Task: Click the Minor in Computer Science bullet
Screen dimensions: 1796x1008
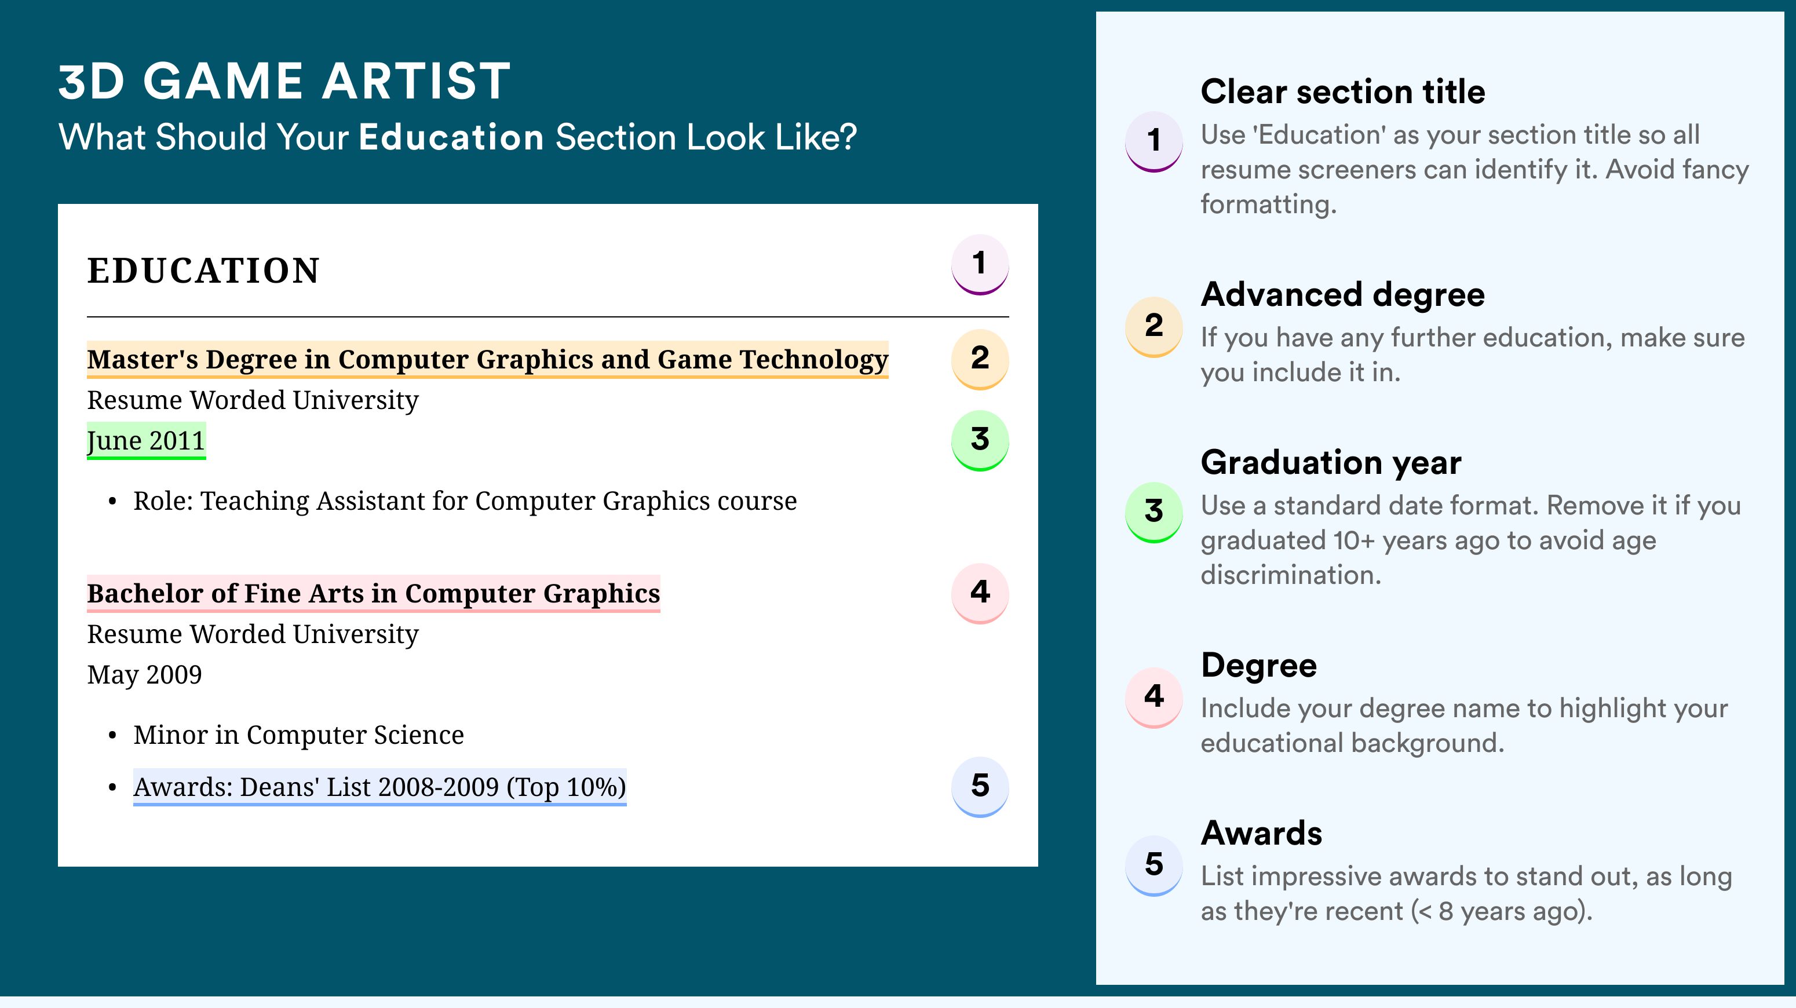Action: coord(298,735)
